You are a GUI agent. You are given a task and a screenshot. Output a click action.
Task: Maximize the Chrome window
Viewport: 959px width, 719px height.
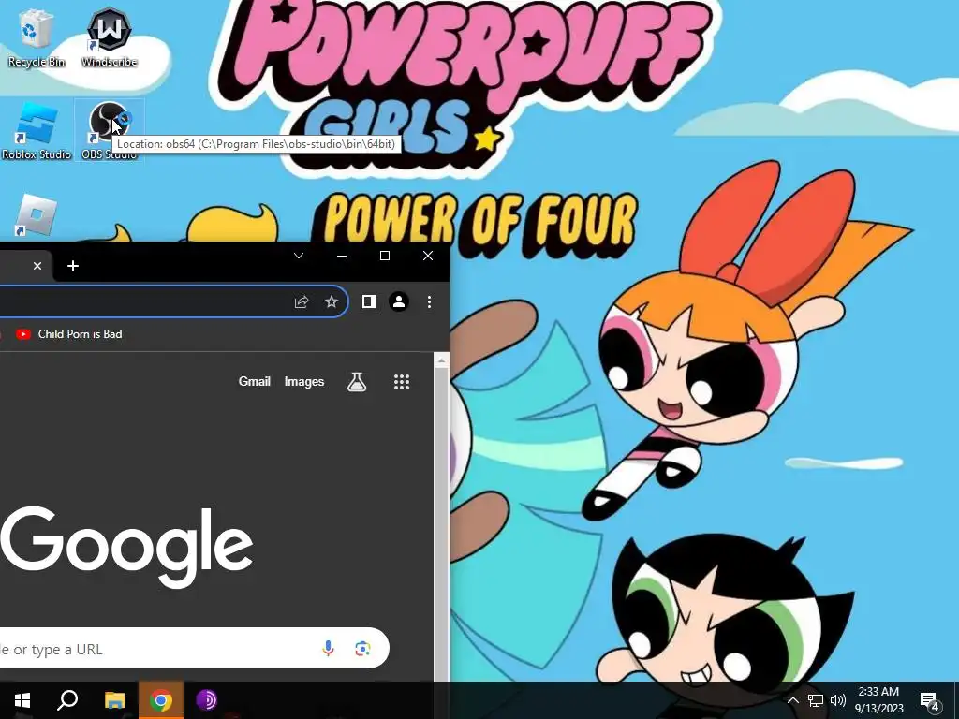click(385, 256)
